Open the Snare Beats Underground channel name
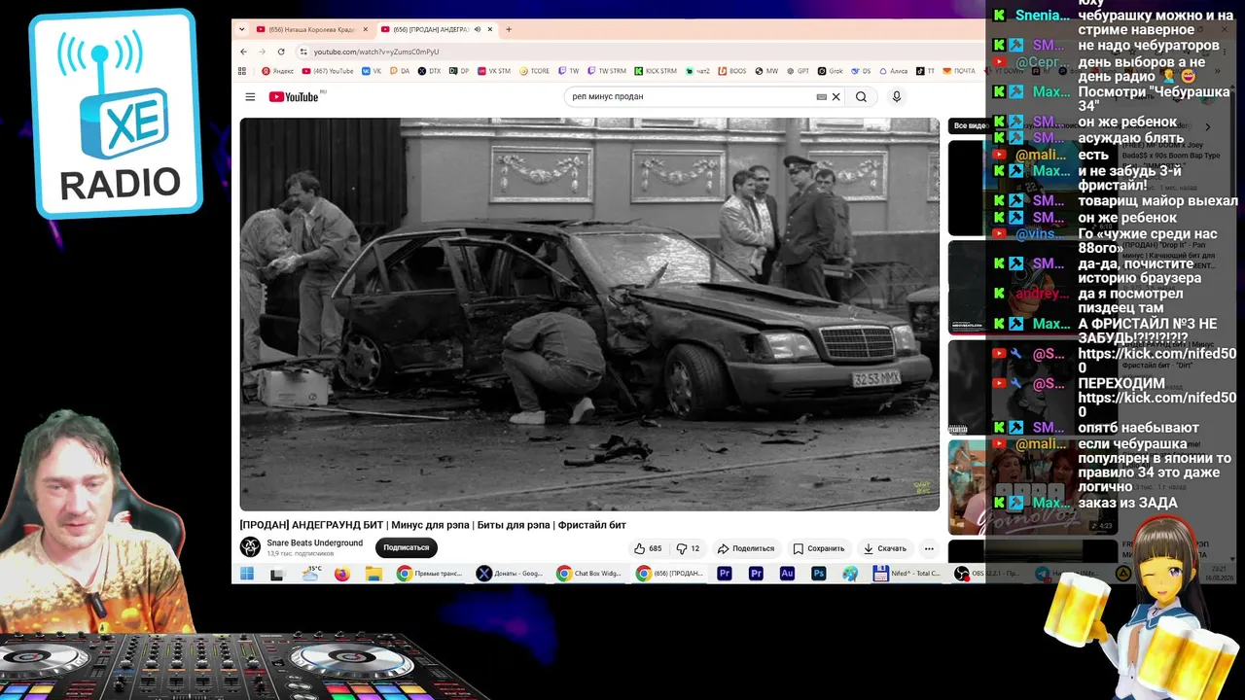1245x700 pixels. pos(315,543)
